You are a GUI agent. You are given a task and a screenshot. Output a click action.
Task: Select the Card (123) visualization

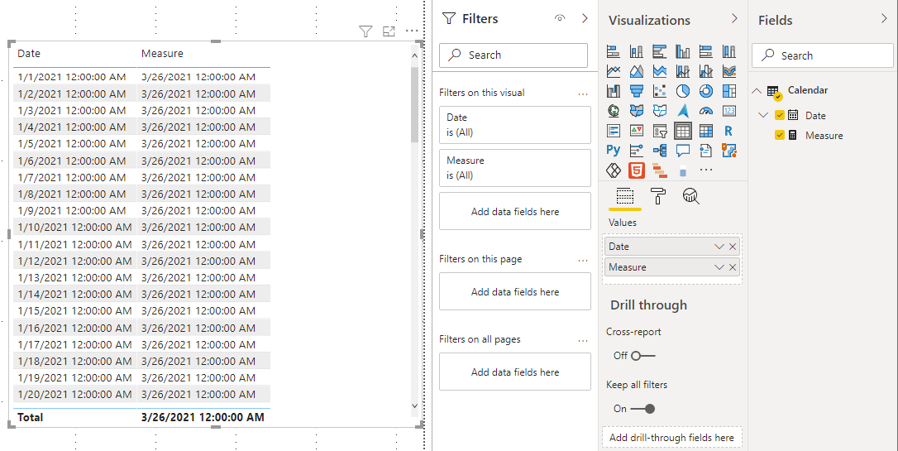[729, 111]
